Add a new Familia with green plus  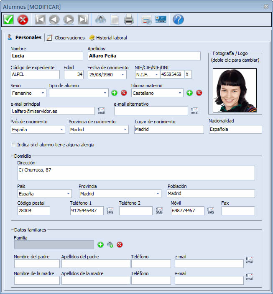click(x=100, y=245)
